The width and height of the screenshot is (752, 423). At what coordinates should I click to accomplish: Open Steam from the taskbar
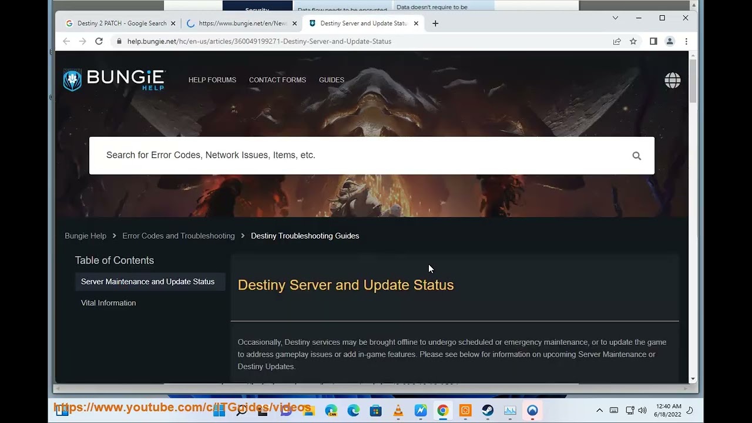click(488, 411)
